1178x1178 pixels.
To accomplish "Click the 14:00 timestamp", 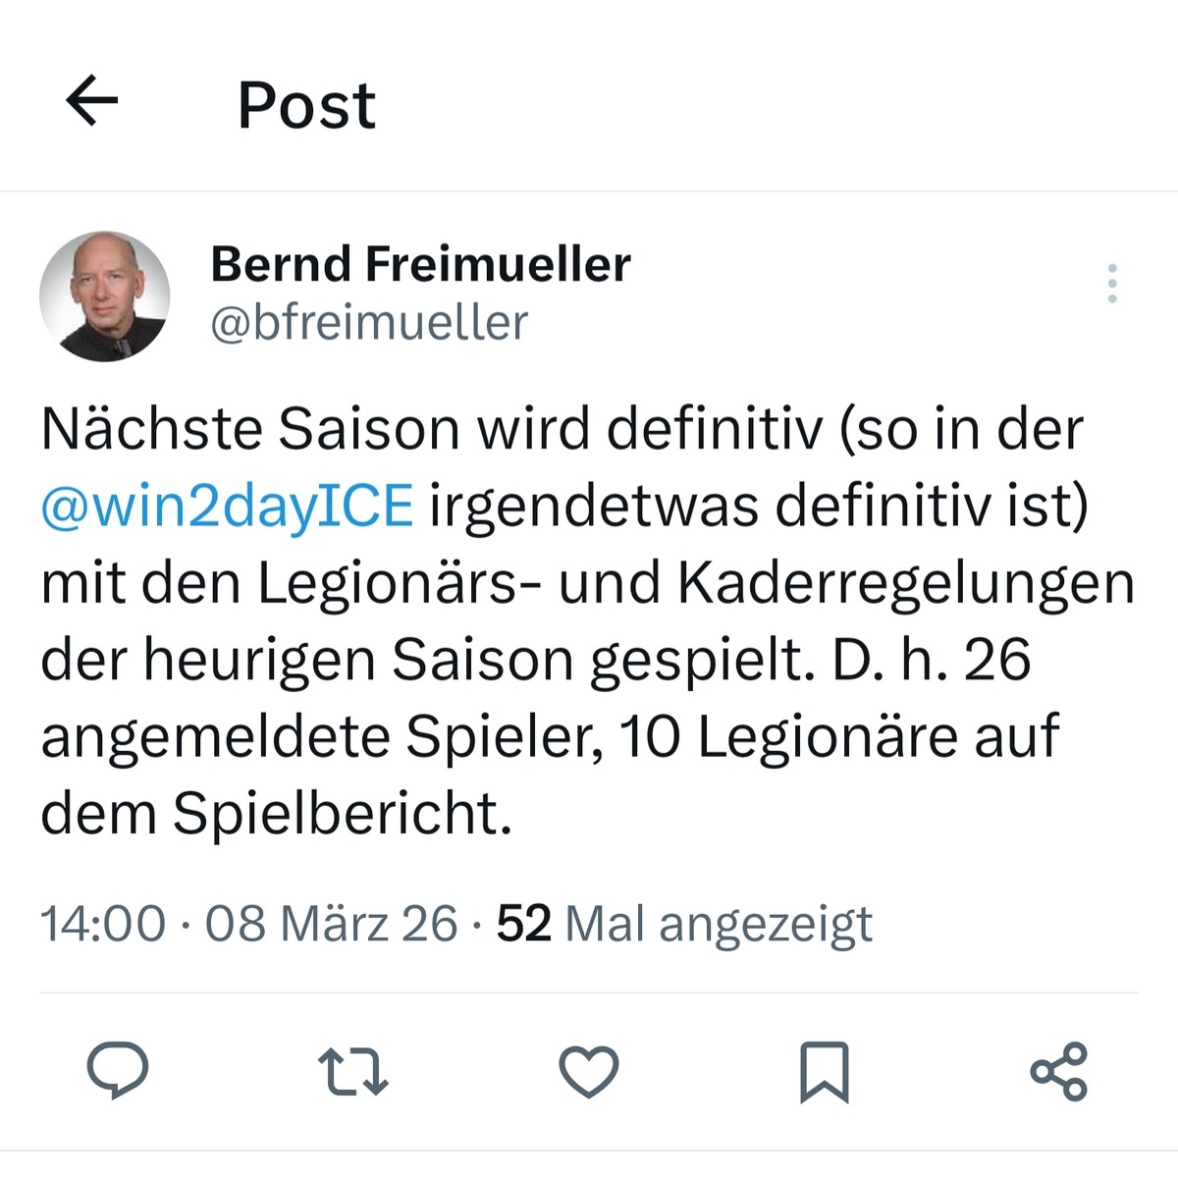I will tap(103, 924).
